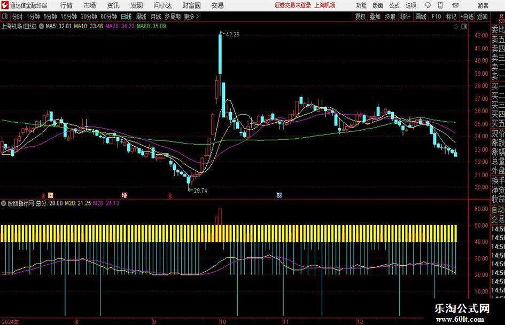Click the 通达信金融终端 application title
Screen dimensions: 505x325
click(28, 5)
